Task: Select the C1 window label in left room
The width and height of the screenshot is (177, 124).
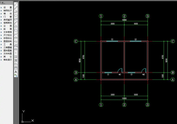Action: tap(108, 74)
